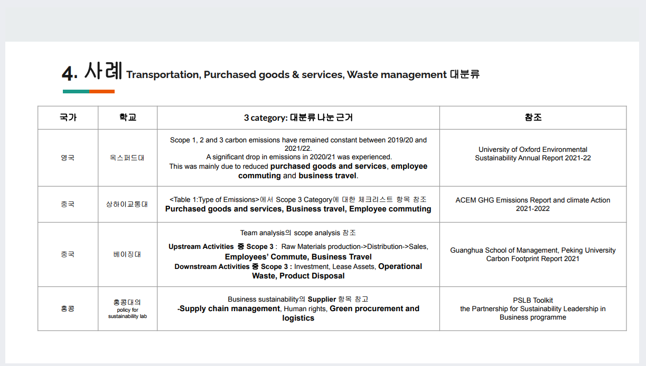The width and height of the screenshot is (646, 366).
Task: Click 'ACEM GHG Emissions Report and climate Action' cell
Action: (x=533, y=204)
